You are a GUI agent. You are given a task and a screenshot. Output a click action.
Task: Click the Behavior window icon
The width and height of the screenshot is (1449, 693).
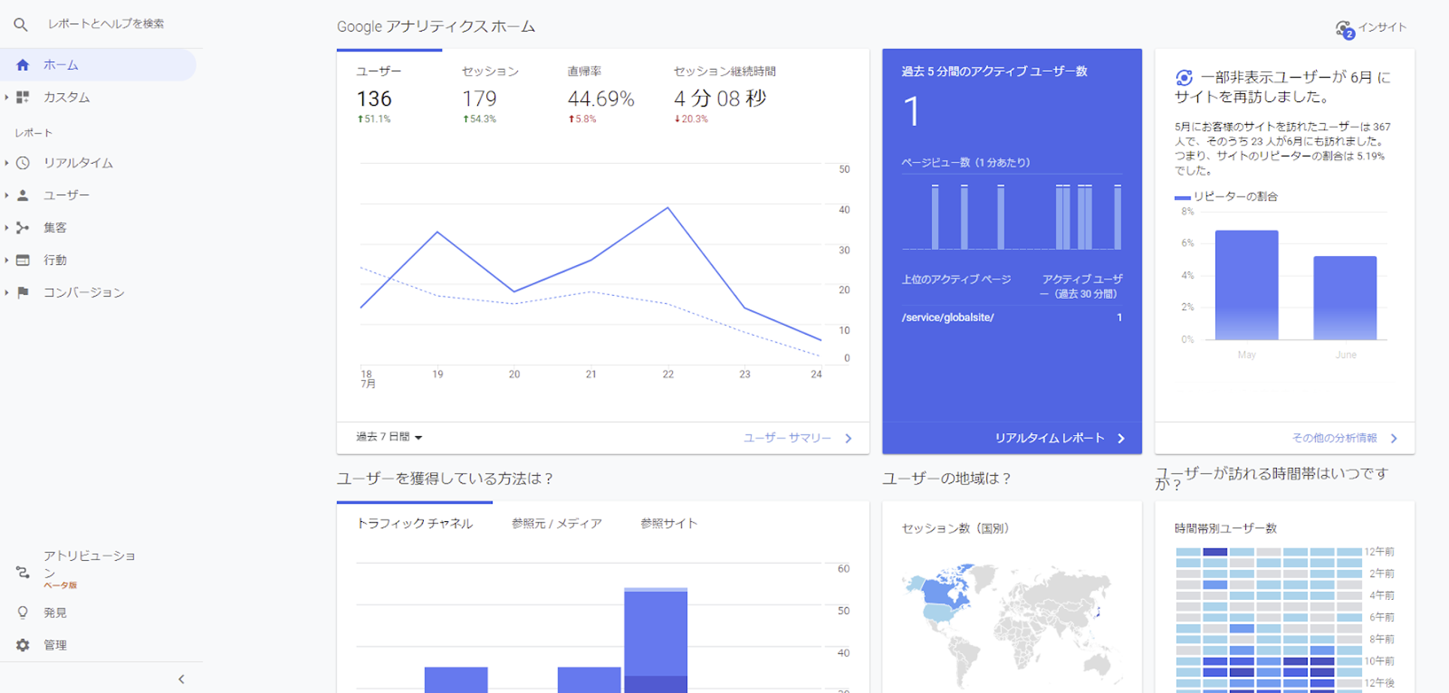[23, 260]
